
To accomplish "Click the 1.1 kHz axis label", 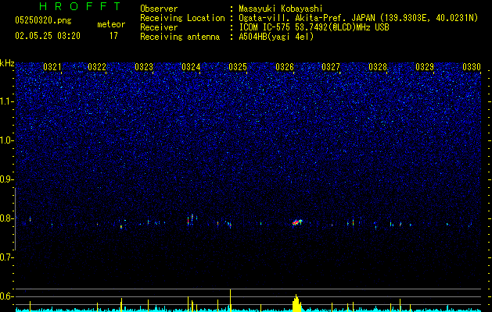I will (x=7, y=101).
